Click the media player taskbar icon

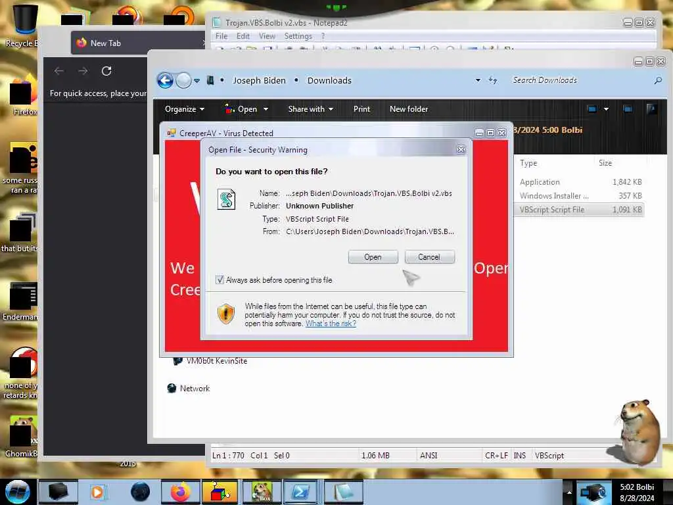pyautogui.click(x=98, y=492)
